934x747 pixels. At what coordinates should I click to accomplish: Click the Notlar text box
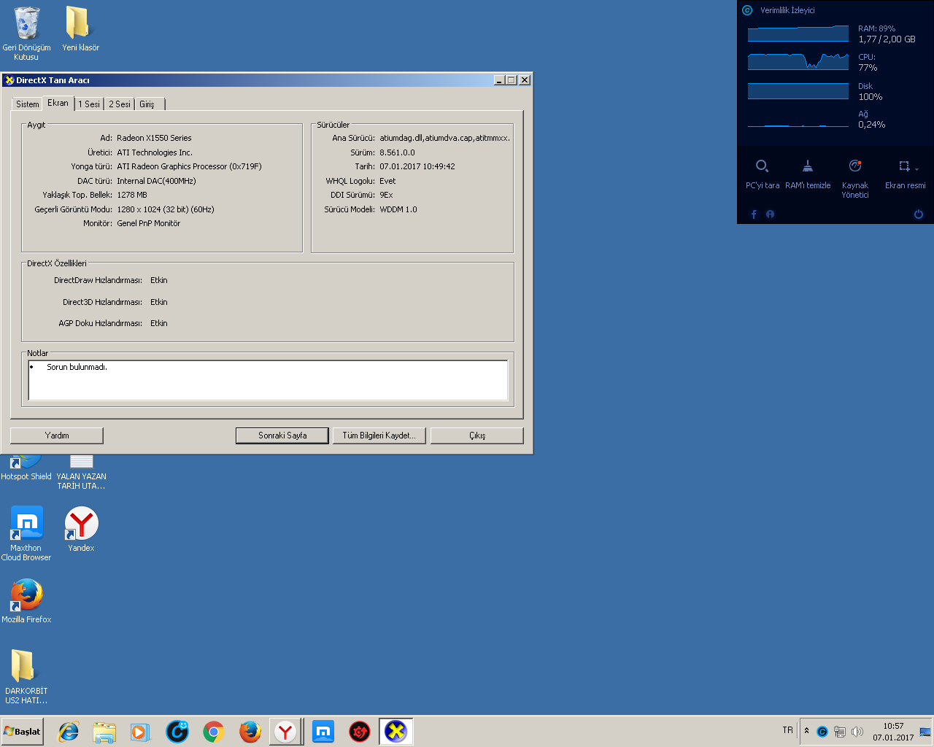click(268, 380)
